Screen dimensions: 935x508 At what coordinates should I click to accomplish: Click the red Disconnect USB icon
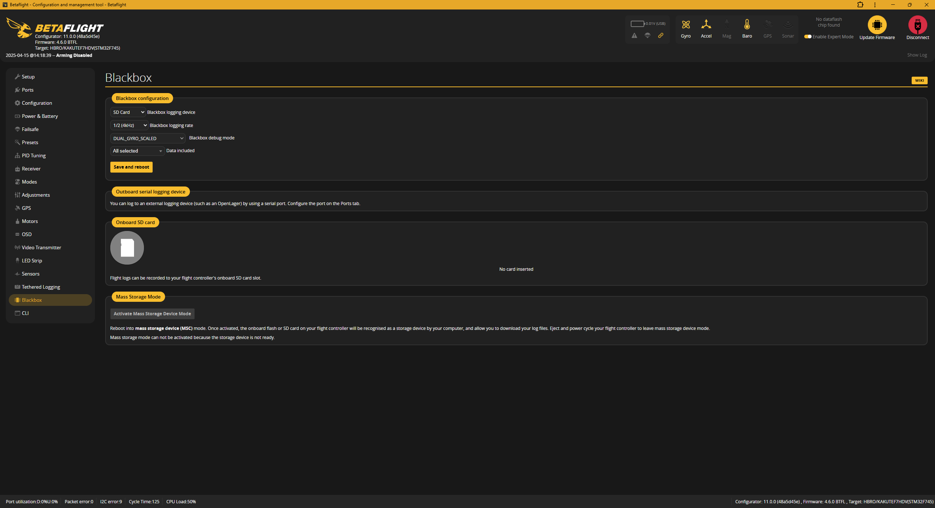917,25
